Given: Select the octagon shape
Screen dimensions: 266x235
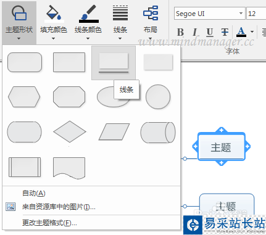Looking at the screenshot, I should click(x=69, y=97).
